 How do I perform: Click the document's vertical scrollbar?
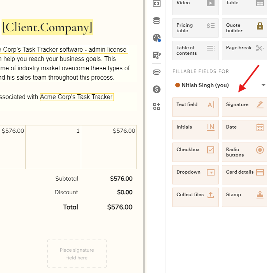144,137
